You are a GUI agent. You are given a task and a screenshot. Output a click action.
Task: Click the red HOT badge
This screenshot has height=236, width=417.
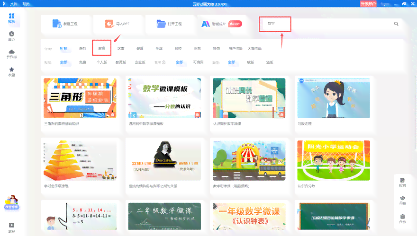tap(235, 24)
